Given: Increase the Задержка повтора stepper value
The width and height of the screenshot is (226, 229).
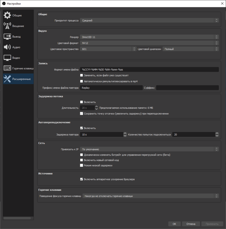Looking at the screenshot, I should (x=125, y=133).
